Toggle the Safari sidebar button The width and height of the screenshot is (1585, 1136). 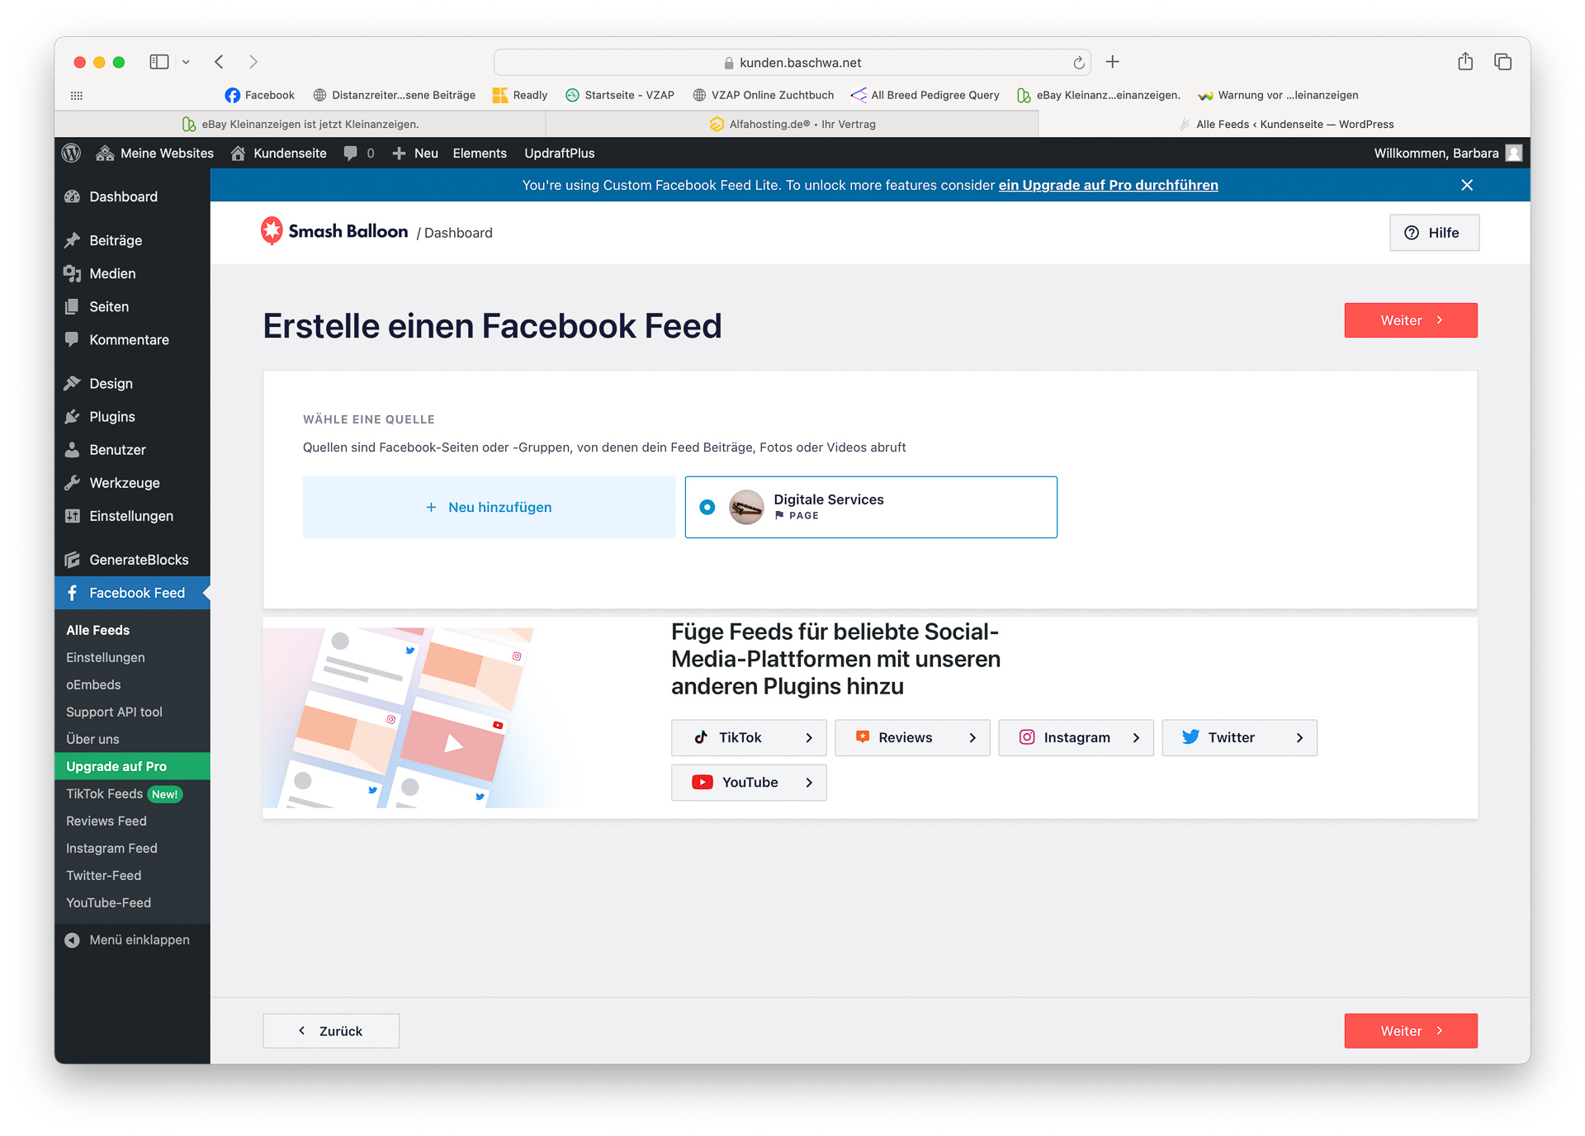(x=158, y=62)
